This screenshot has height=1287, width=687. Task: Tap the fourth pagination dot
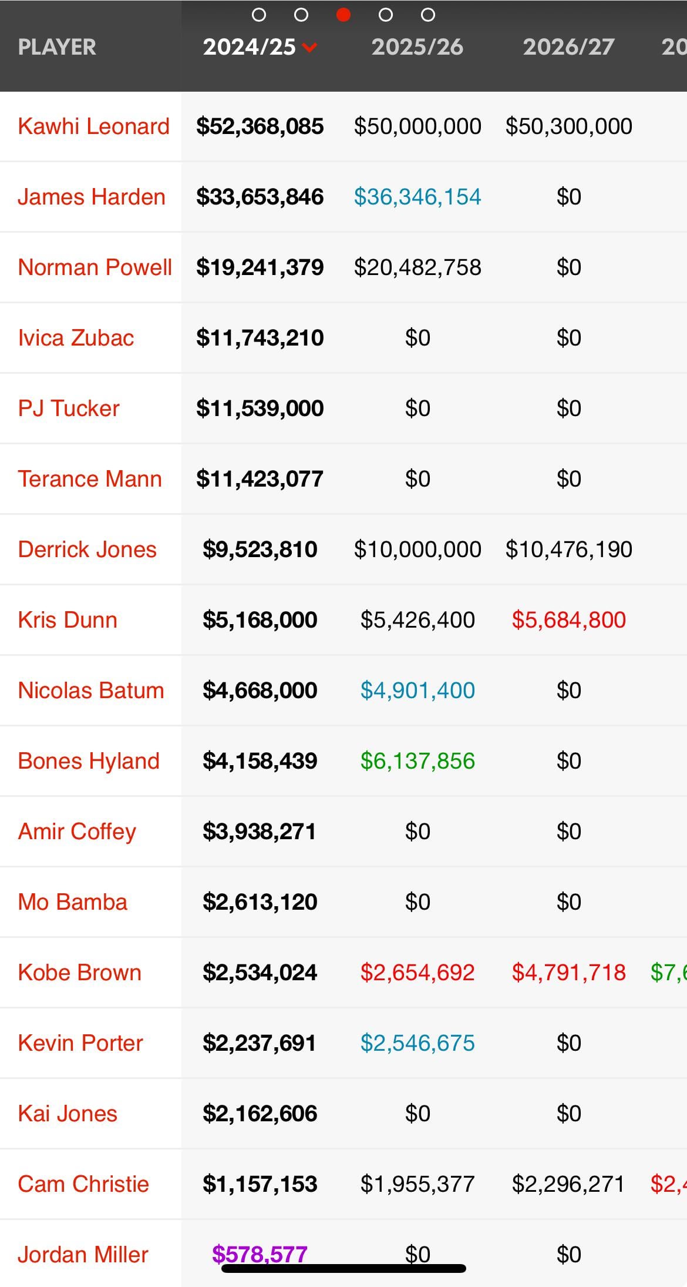[386, 15]
